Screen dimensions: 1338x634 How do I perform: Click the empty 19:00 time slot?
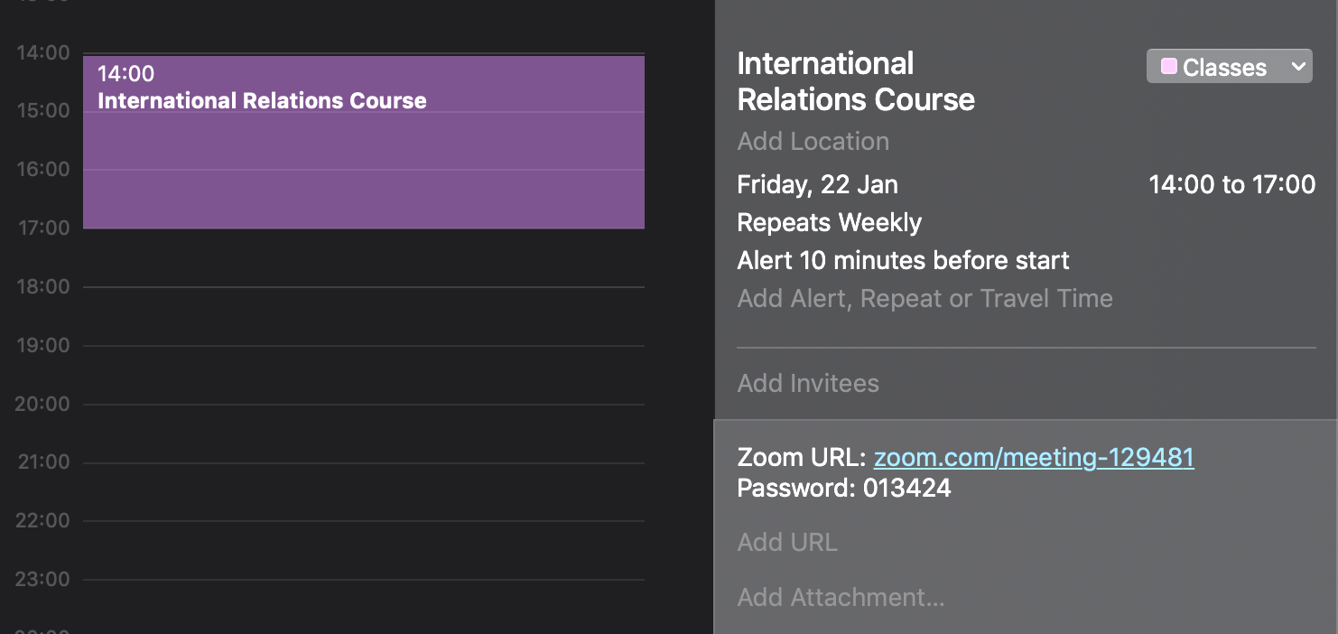click(363, 374)
